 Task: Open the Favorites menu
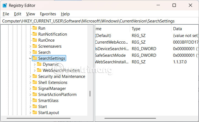(48, 14)
